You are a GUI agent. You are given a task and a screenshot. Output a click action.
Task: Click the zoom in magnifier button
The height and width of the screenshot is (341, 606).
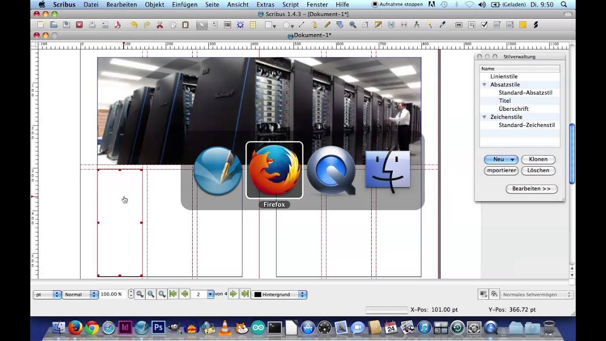click(162, 294)
